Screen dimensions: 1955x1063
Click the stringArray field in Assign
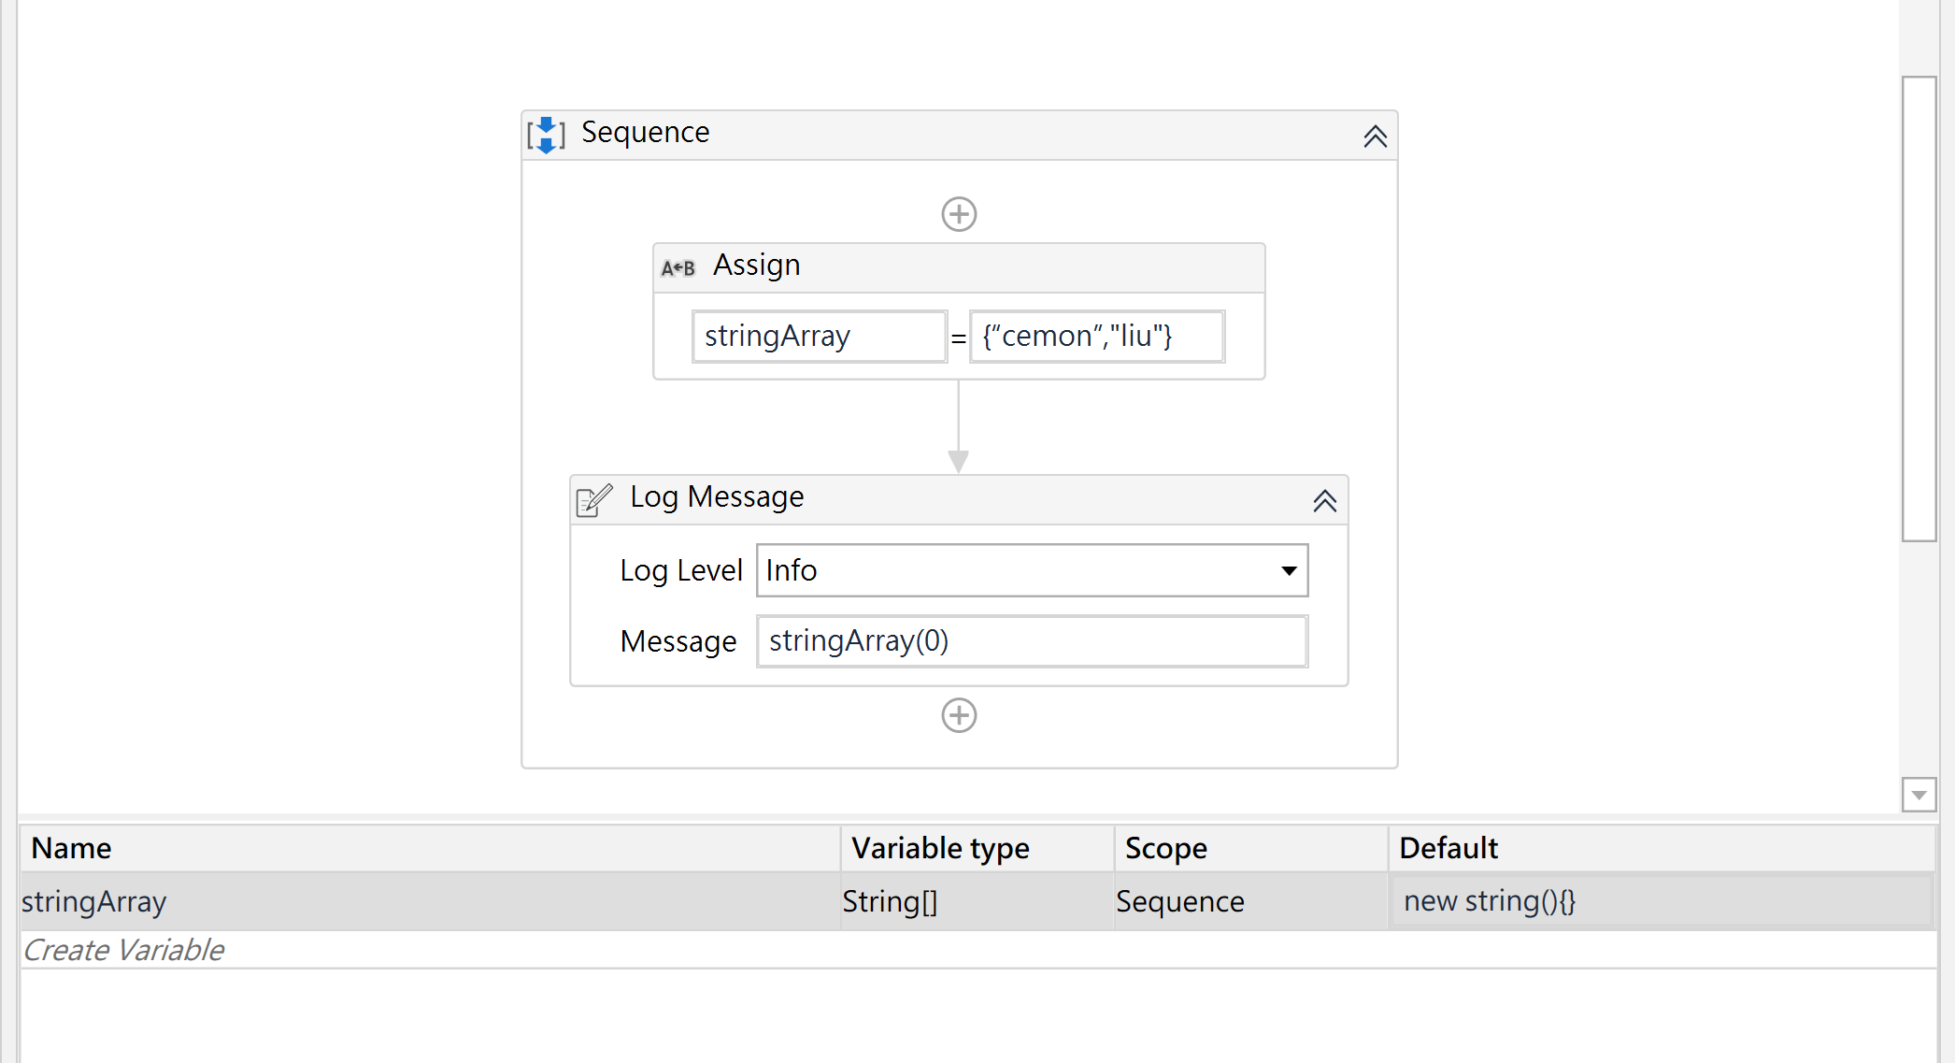point(819,337)
